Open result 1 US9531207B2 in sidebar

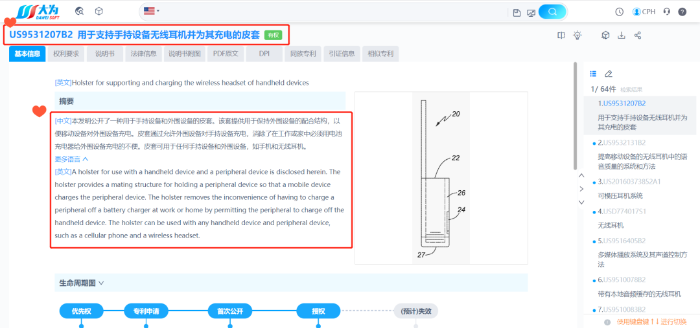point(624,104)
